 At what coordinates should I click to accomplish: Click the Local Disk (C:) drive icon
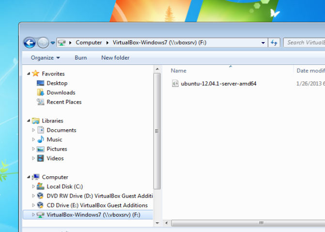(40, 186)
